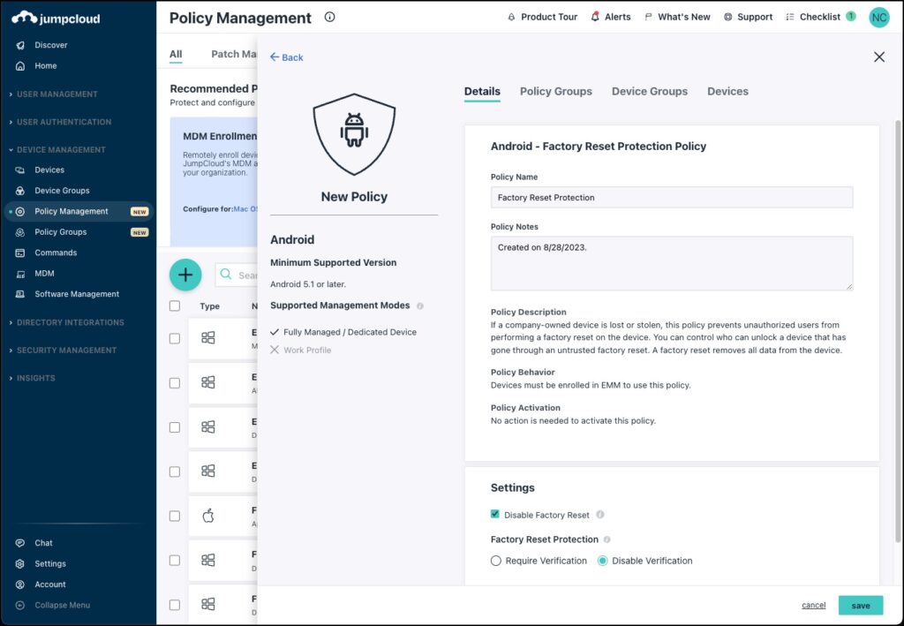
Task: Click the save button
Action: (x=860, y=605)
